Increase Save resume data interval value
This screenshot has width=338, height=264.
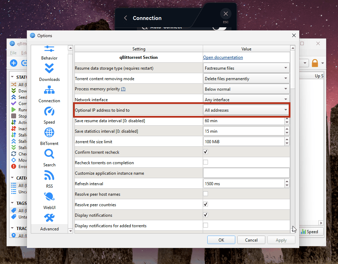click(x=287, y=119)
